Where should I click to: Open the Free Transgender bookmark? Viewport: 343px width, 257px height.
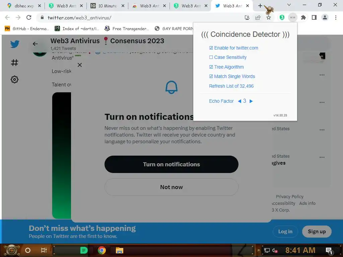tap(127, 29)
